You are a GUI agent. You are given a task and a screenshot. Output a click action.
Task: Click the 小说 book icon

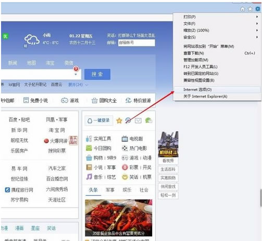point(89,167)
